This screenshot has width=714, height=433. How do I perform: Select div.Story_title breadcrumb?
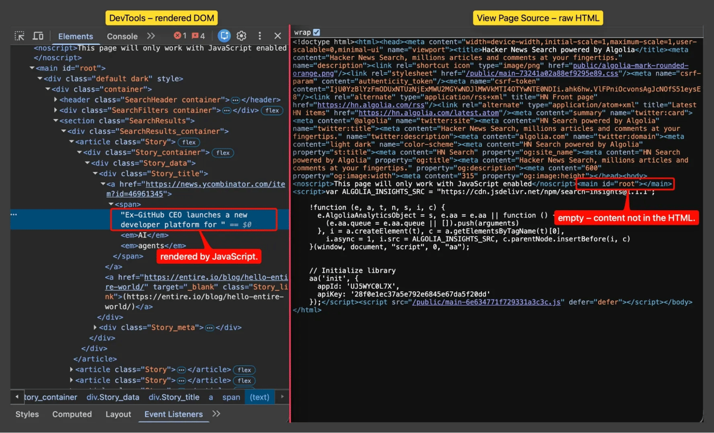pyautogui.click(x=174, y=397)
